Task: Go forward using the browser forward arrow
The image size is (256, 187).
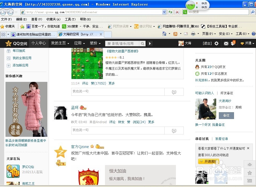Action: point(10,12)
